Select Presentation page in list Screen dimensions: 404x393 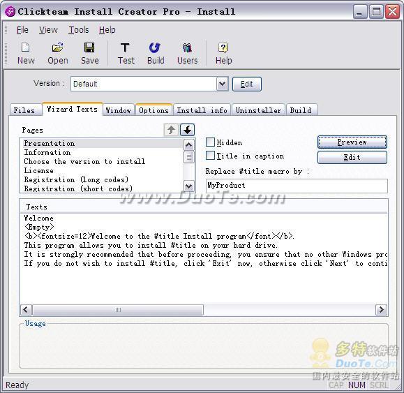pyautogui.click(x=103, y=143)
